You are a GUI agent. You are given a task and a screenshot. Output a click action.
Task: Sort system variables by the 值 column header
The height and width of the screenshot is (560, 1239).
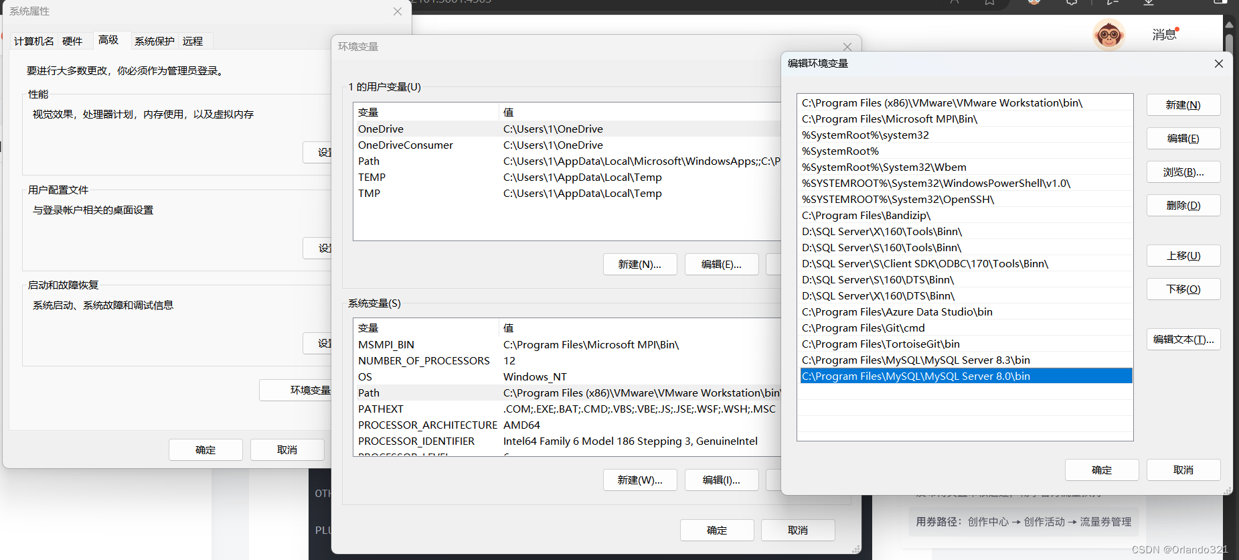pyautogui.click(x=640, y=328)
